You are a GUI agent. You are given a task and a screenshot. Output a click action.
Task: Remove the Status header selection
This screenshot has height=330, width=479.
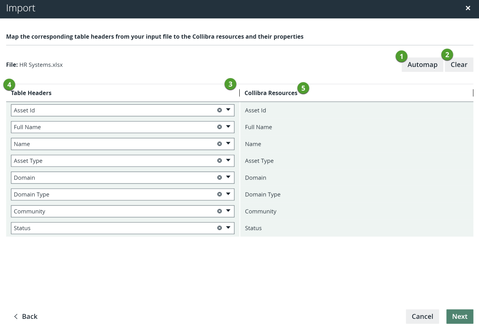[220, 228]
